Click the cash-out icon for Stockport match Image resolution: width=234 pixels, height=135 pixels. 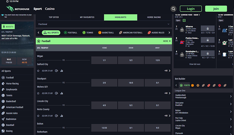(56, 93)
